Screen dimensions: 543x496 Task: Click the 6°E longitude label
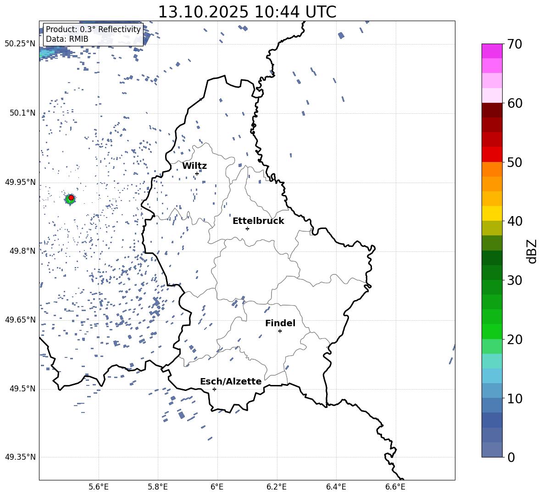tap(217, 487)
